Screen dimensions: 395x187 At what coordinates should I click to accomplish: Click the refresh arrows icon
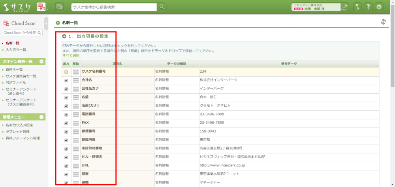pos(383,22)
